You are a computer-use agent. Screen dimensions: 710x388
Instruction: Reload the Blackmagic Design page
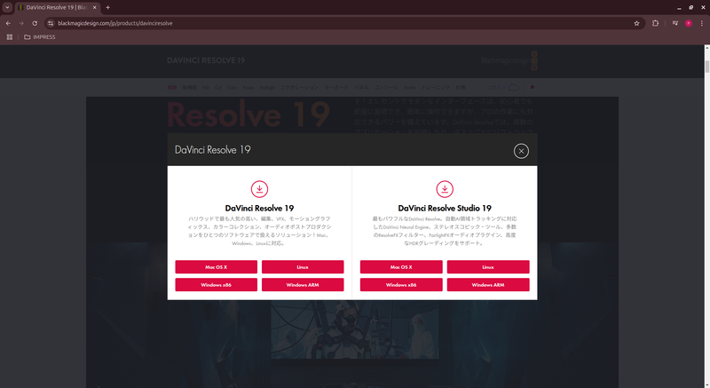tap(35, 23)
